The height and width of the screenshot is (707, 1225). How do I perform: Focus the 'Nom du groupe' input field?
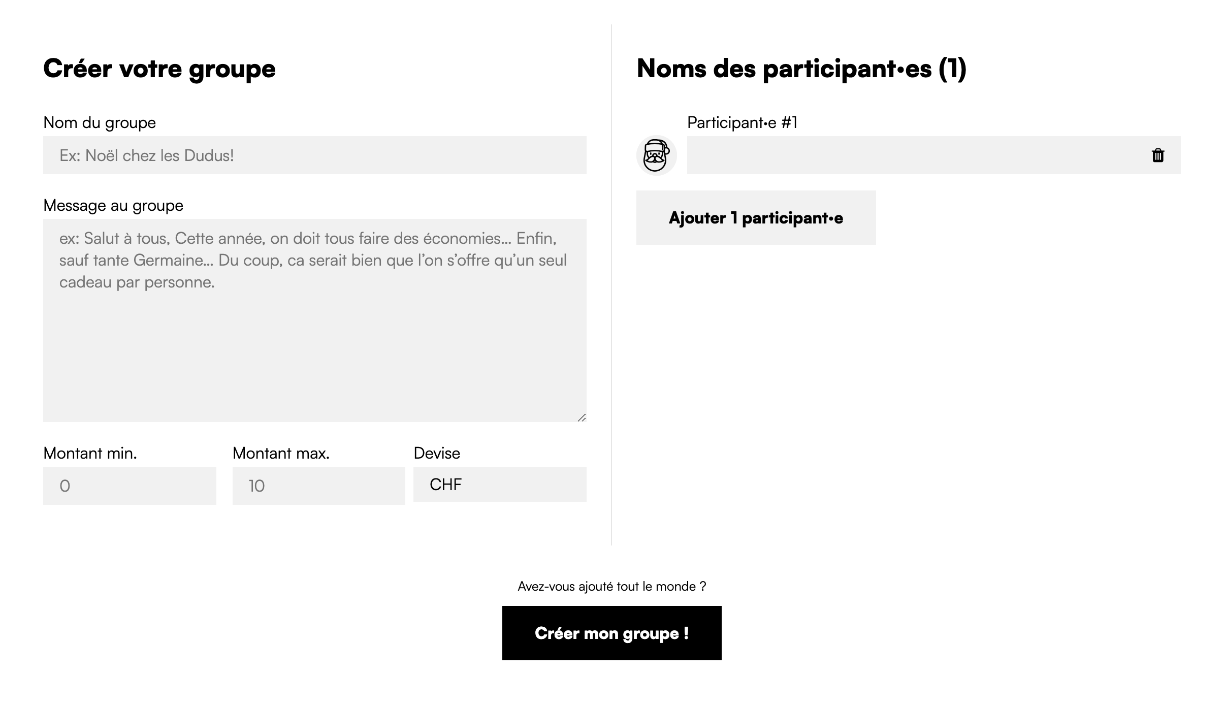coord(315,155)
